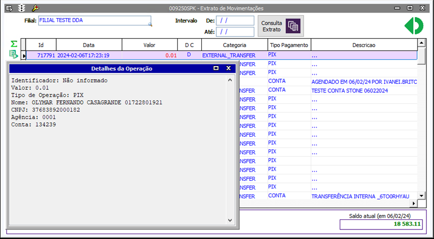Click the Descricao column header
This screenshot has height=239, width=434.
coord(364,45)
